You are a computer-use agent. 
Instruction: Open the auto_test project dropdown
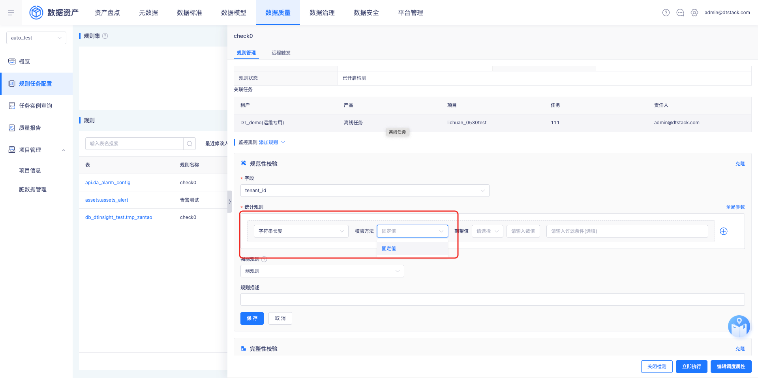[x=36, y=38]
